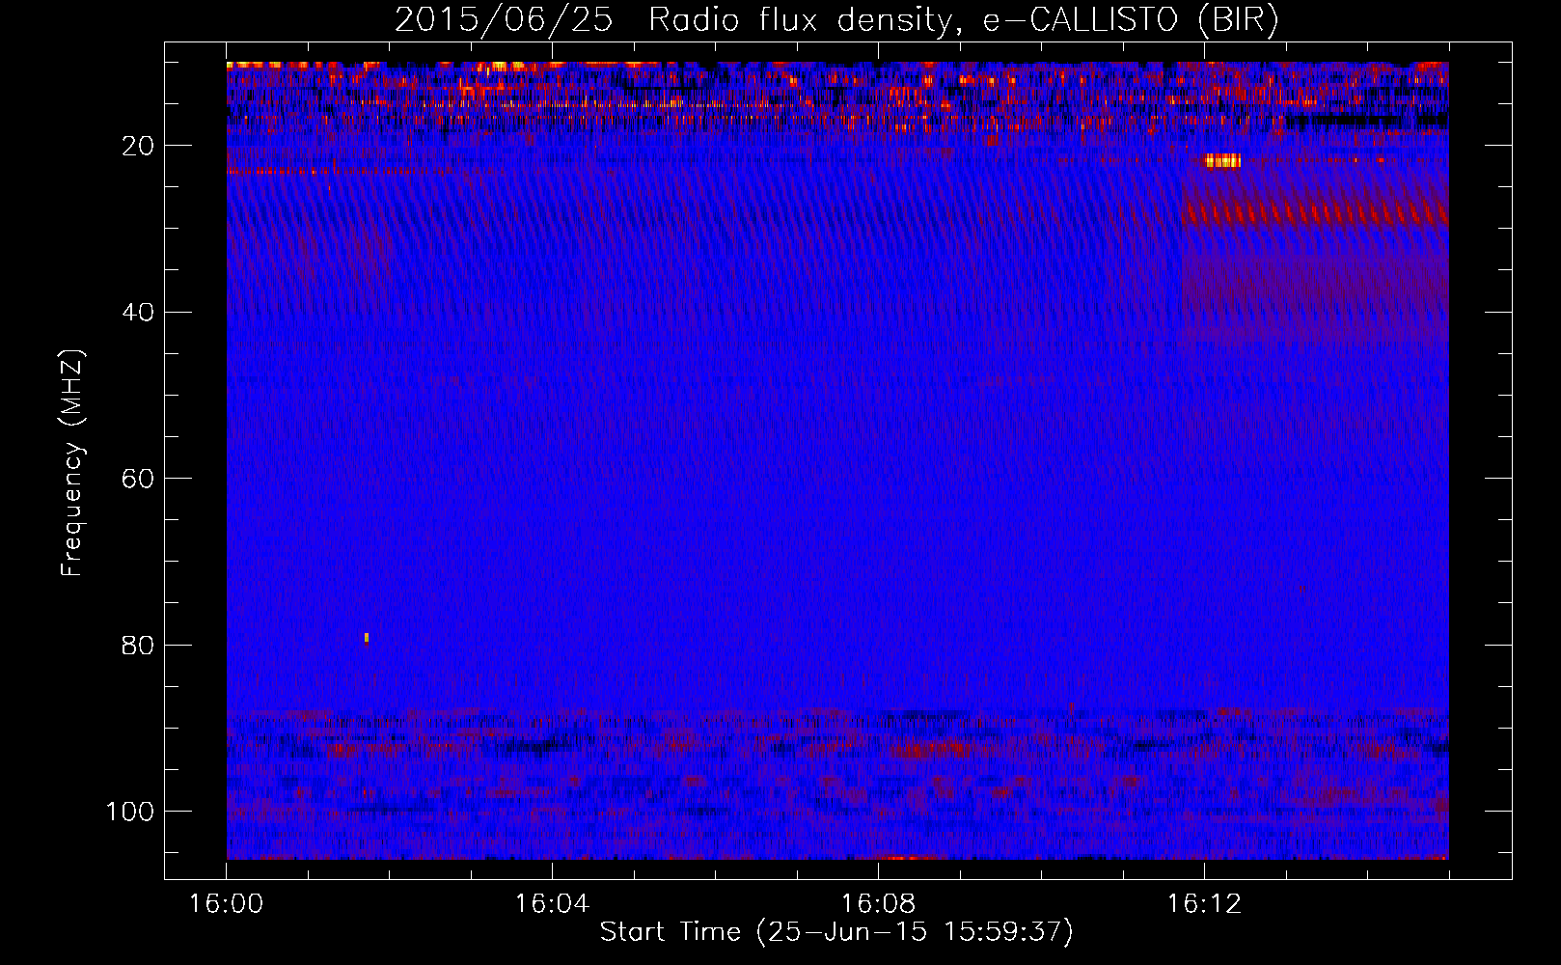The width and height of the screenshot is (1561, 965).
Task: Click the '100' frequency tick label
Action: tap(131, 812)
